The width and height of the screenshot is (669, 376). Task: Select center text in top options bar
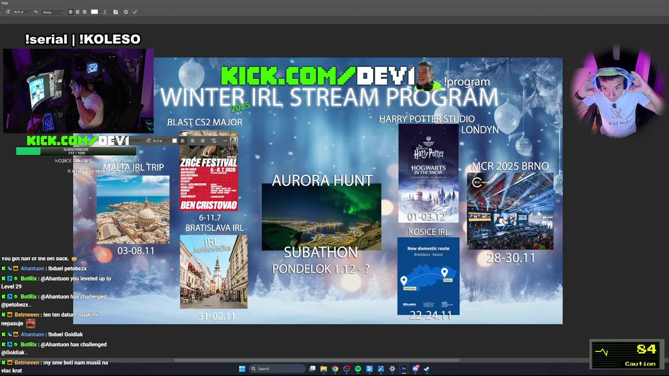(x=77, y=11)
